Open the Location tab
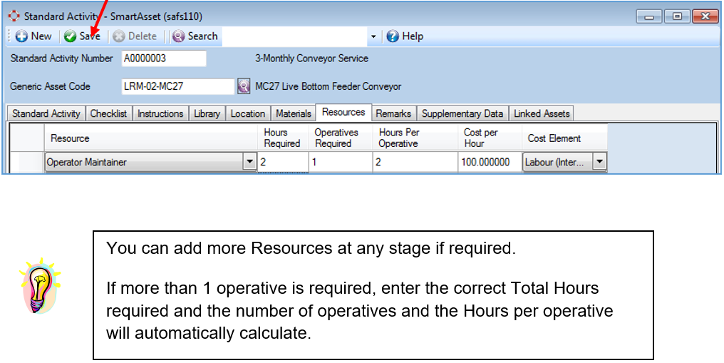Image resolution: width=724 pixels, height=363 pixels. pyautogui.click(x=247, y=113)
